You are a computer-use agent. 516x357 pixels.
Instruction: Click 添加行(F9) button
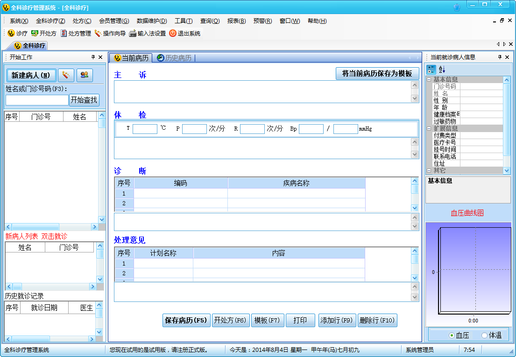click(337, 320)
